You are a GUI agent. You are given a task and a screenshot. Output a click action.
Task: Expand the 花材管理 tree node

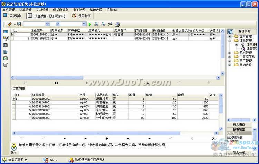coord(230,53)
